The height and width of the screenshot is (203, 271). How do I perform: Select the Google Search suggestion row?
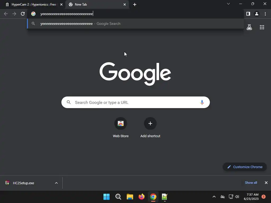pos(135,24)
